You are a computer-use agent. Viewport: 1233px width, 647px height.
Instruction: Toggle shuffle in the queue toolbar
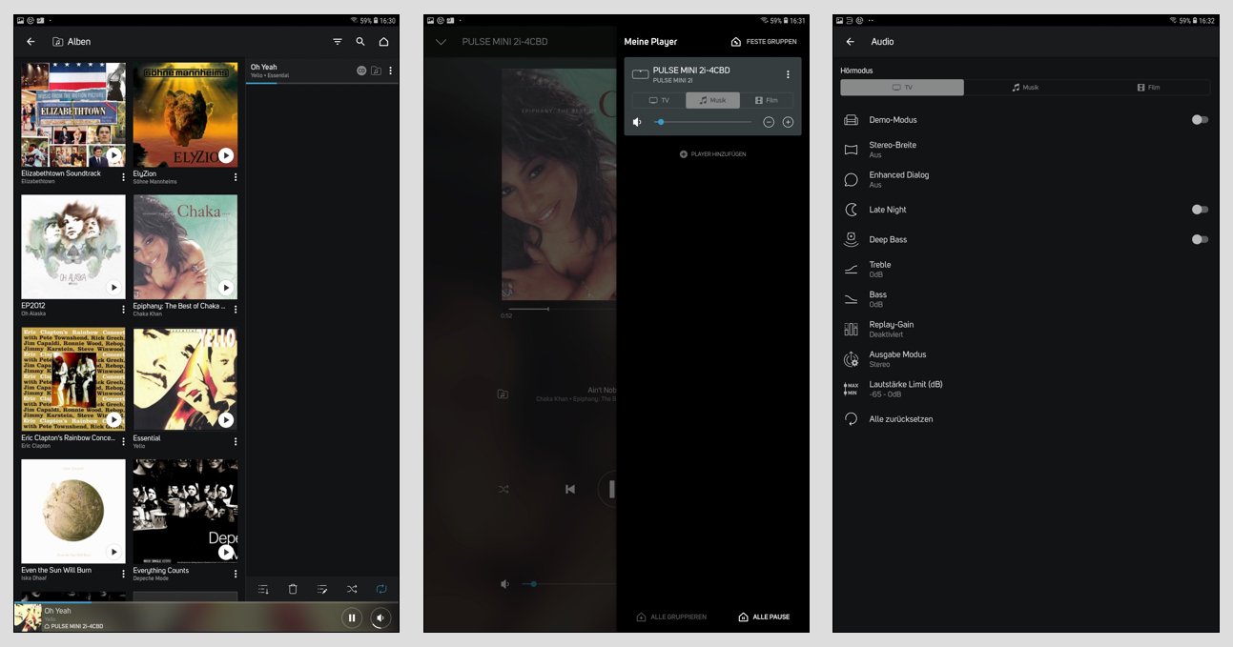[x=352, y=590]
